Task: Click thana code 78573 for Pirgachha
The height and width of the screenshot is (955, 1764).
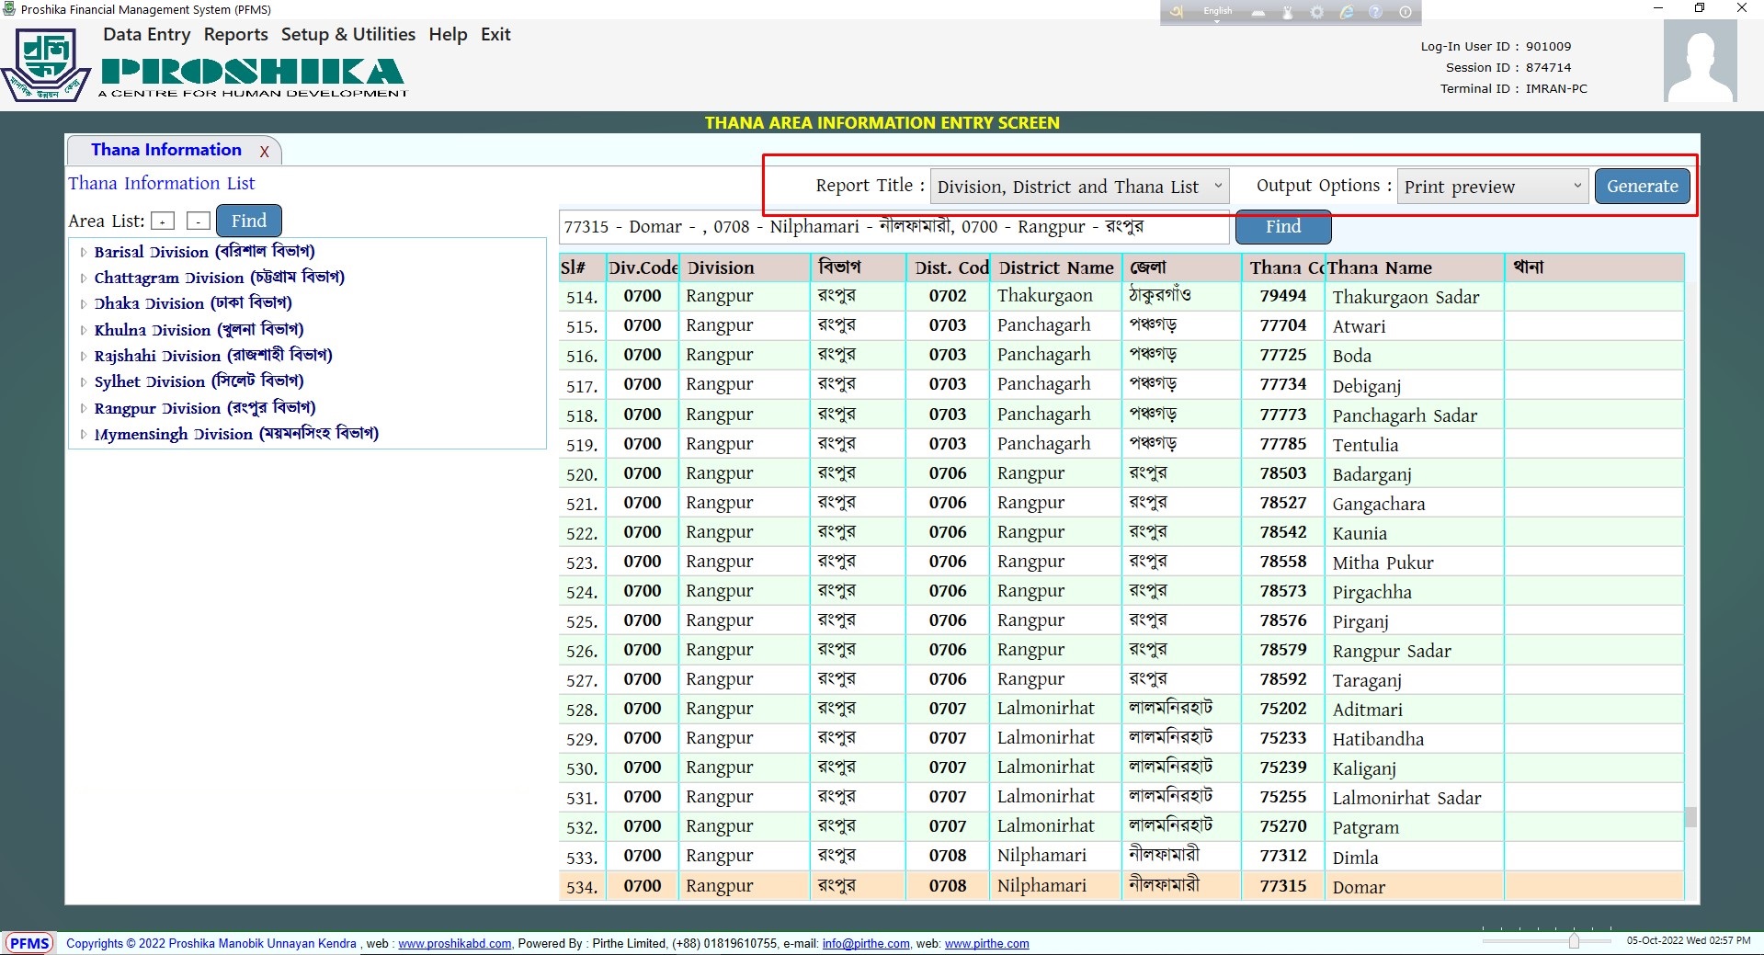Action: pyautogui.click(x=1283, y=591)
